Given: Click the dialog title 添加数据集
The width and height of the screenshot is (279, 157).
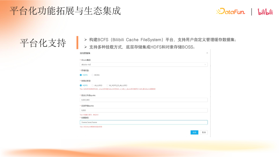Looking at the screenshot, I should point(85,53).
